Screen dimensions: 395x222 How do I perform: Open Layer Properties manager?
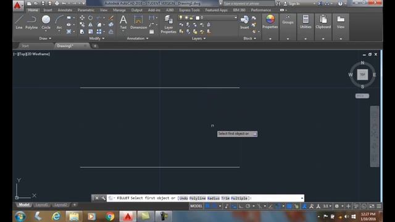168,25
